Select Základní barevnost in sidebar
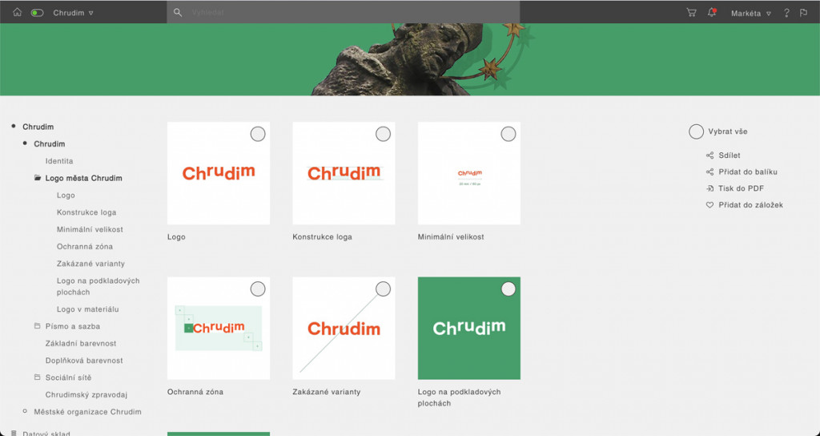Viewport: 820px width, 436px height. (80, 344)
